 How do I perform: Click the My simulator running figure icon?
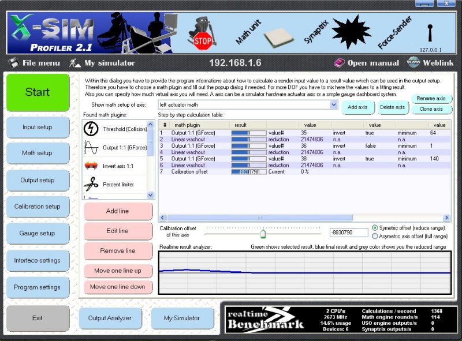[75, 63]
